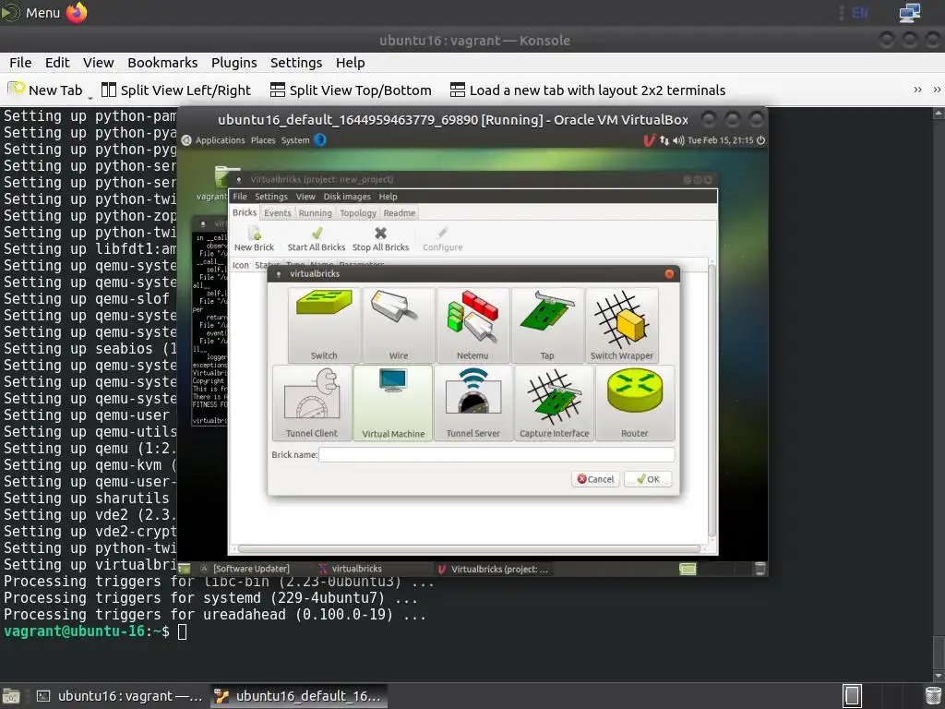Click virtualbricks terminal taskbar entry
The width and height of the screenshot is (945, 709).
click(351, 569)
